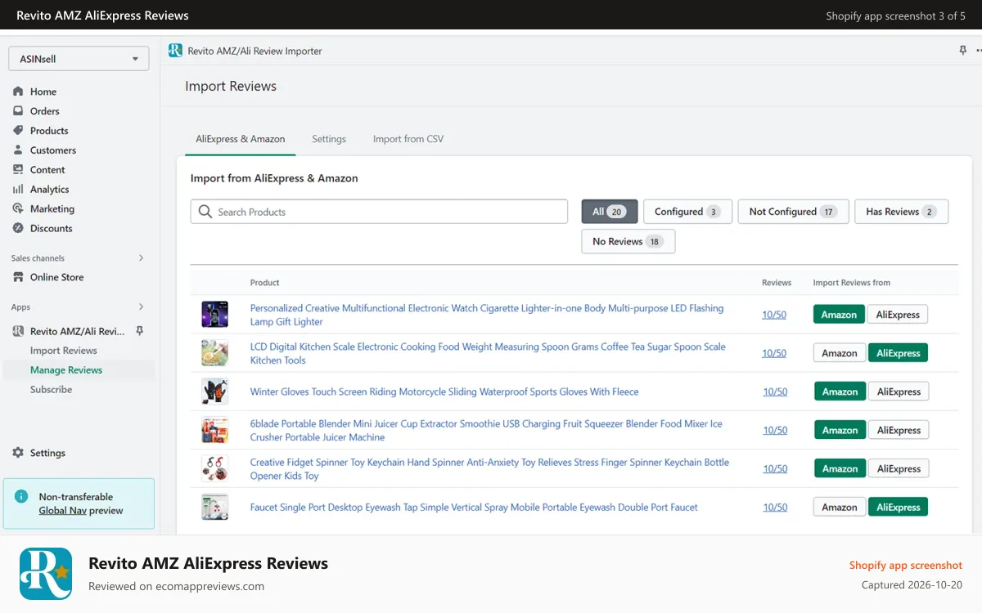Click the Products tag icon
The width and height of the screenshot is (982, 613).
[18, 131]
